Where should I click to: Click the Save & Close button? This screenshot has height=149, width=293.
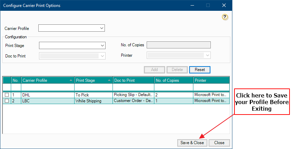[x=192, y=143]
